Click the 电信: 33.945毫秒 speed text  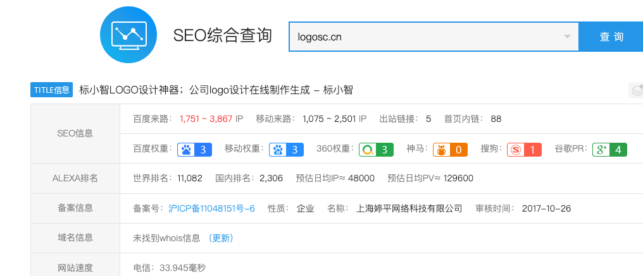coord(170,268)
